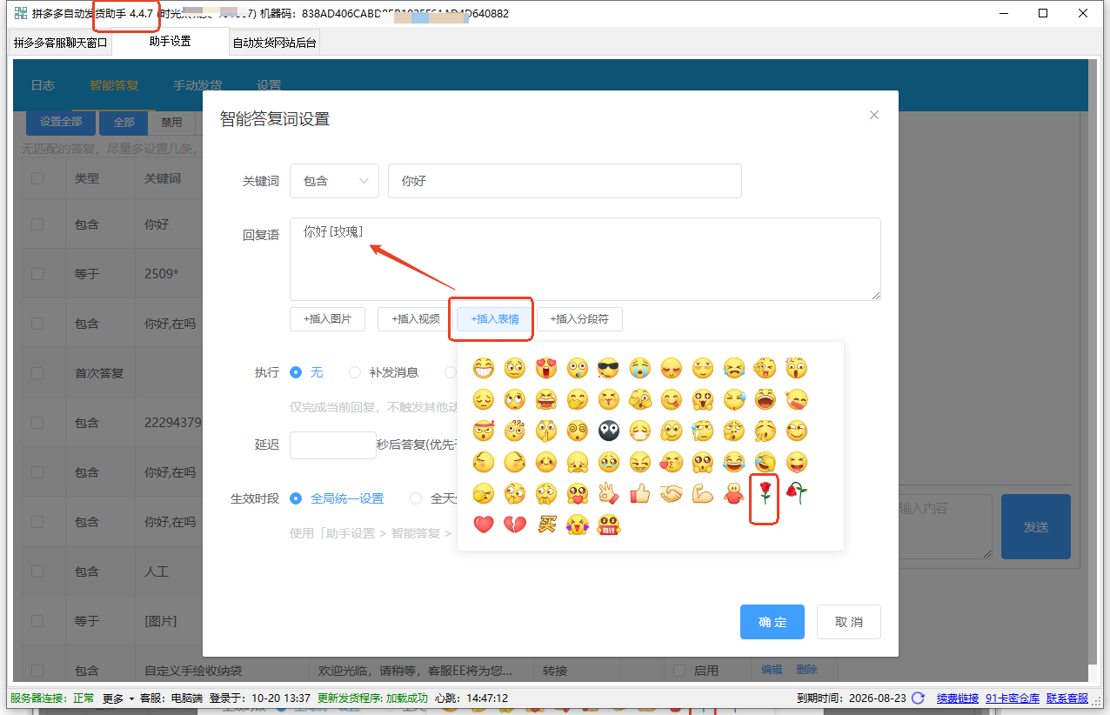The height and width of the screenshot is (715, 1110).
Task: Open the 联系客服 link
Action: click(x=1067, y=698)
